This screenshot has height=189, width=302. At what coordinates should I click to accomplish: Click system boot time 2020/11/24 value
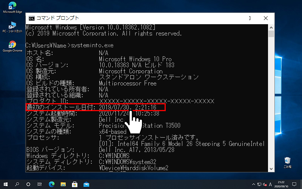[x=129, y=113]
